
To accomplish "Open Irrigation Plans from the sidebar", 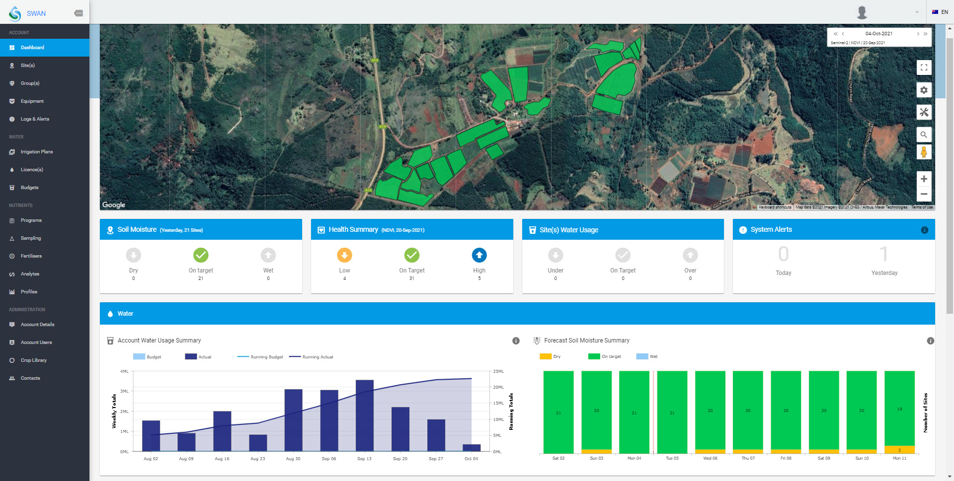I will [37, 152].
